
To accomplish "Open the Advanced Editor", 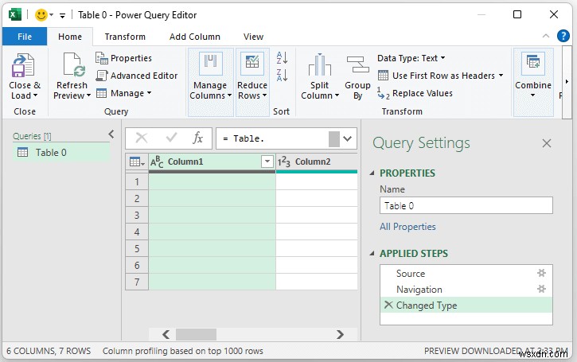I will (137, 76).
